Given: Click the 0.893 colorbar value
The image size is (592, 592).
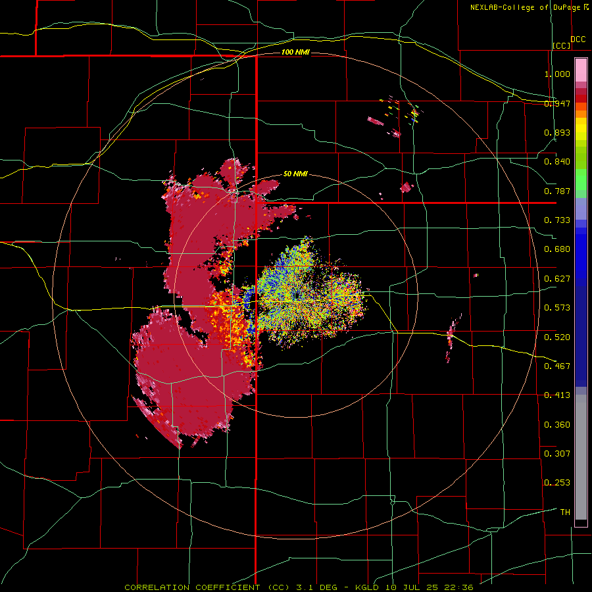Looking at the screenshot, I should click(557, 132).
